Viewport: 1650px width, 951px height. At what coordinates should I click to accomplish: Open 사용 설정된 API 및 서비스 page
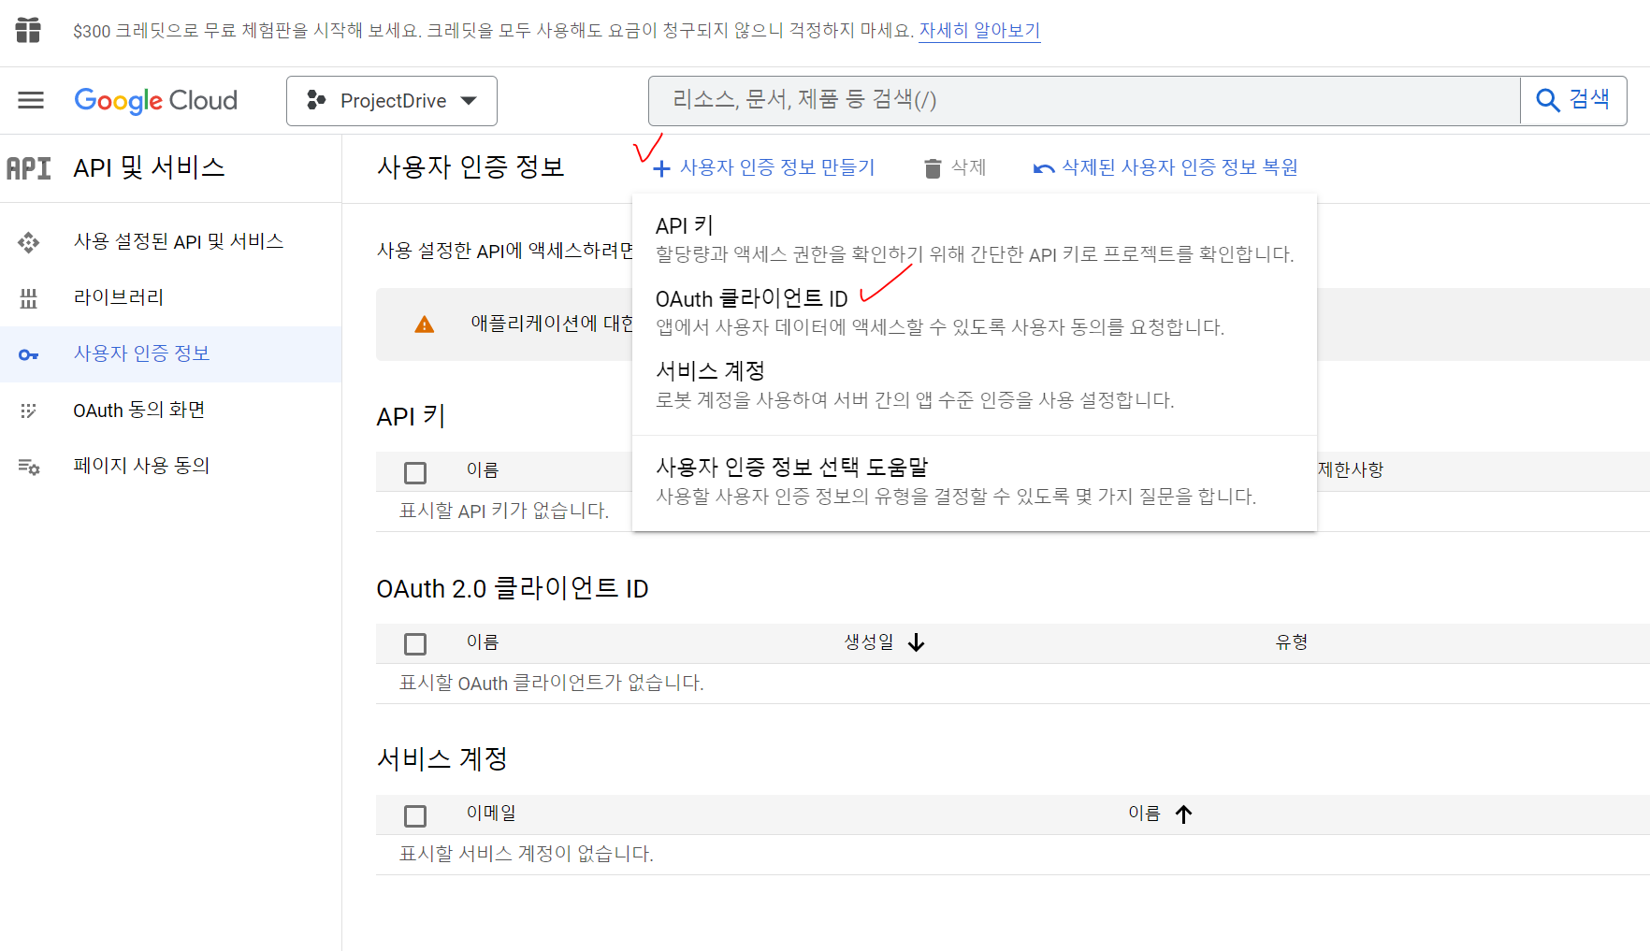click(x=170, y=242)
